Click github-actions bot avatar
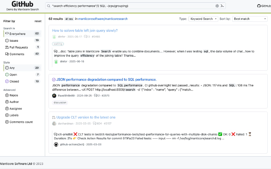This screenshot has height=169, width=271. coord(56,145)
